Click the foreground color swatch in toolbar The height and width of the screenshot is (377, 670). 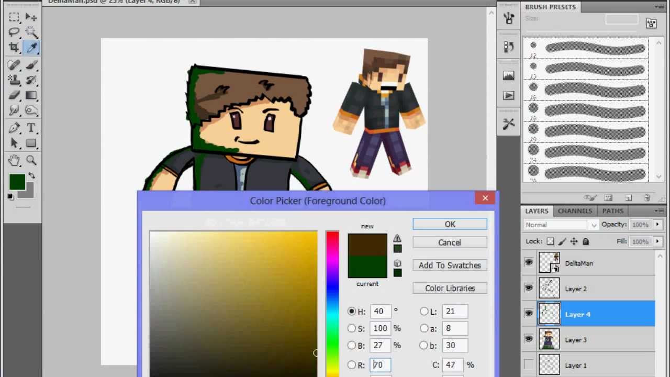(x=17, y=182)
